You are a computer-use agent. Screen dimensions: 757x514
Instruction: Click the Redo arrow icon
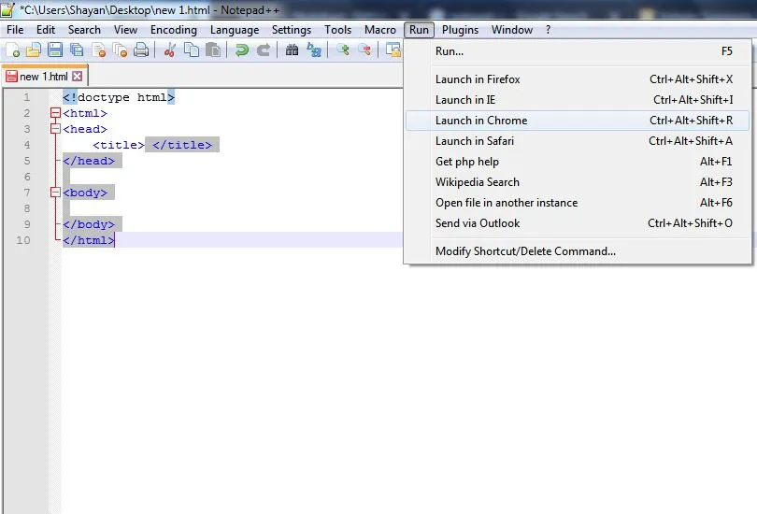[264, 50]
